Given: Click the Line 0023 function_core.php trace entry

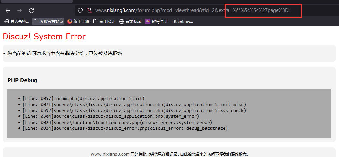Looking at the screenshot, I should (x=117, y=123).
